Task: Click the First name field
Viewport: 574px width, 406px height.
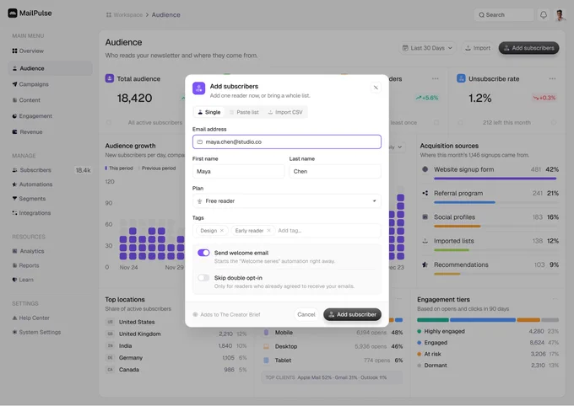Action: pyautogui.click(x=238, y=171)
